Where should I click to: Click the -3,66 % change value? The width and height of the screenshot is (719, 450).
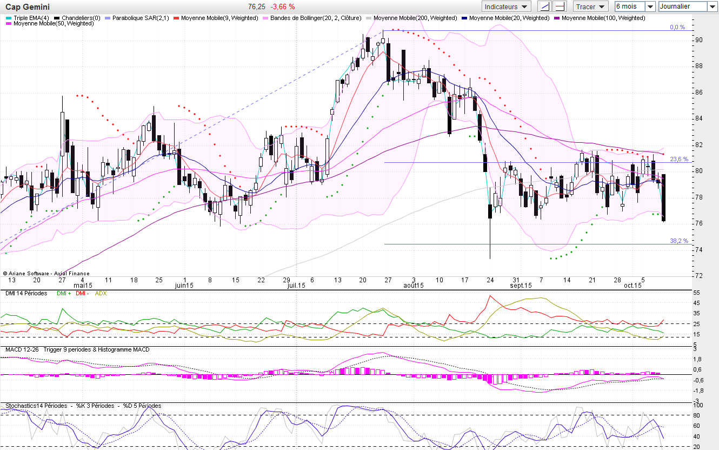(283, 6)
